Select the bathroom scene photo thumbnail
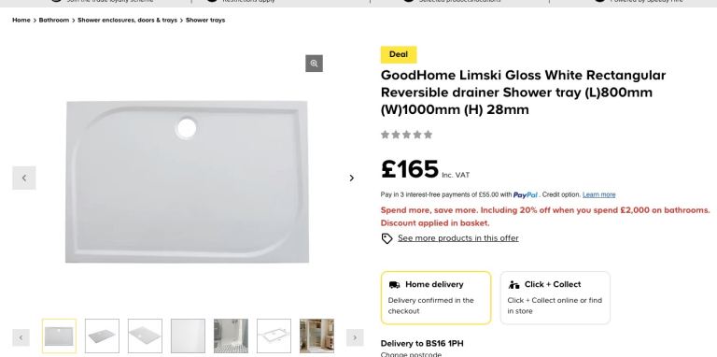717x357 pixels. pos(231,336)
